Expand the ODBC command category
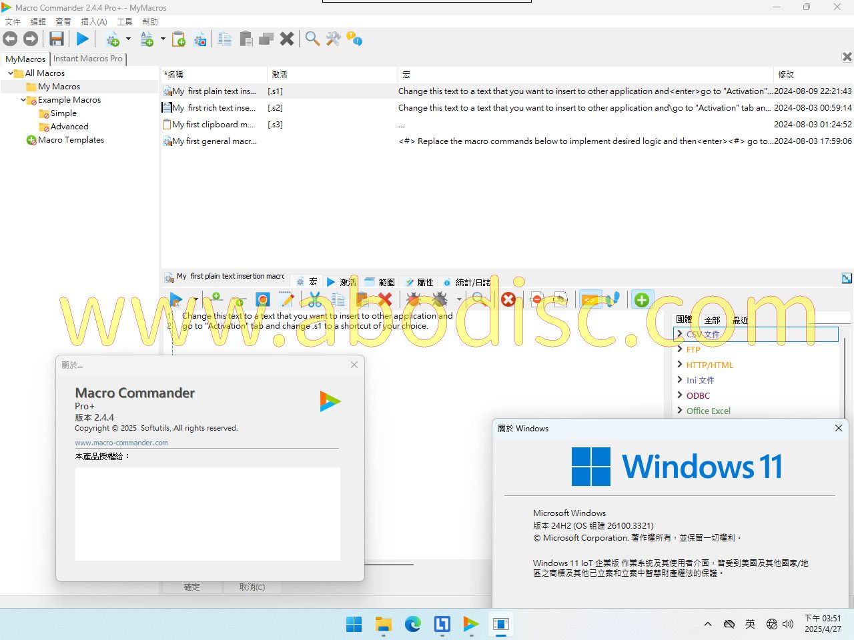Viewport: 854px width, 640px height. 680,395
